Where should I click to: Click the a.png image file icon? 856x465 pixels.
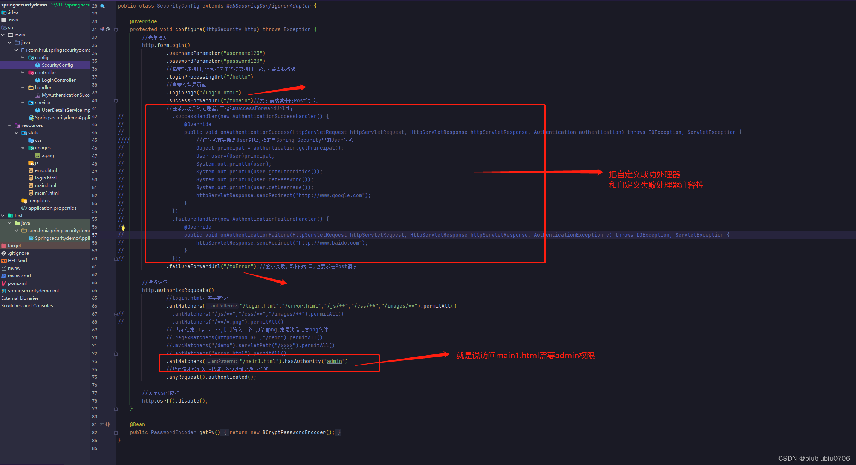pos(38,155)
